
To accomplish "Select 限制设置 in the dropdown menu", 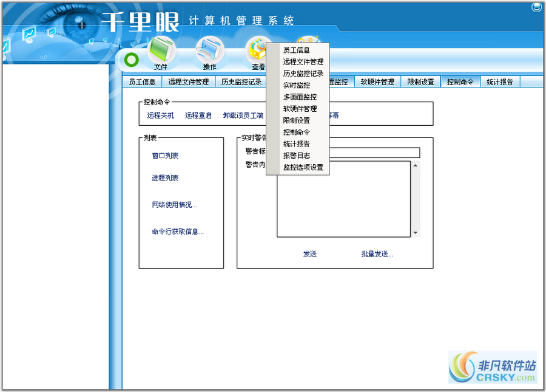I will tap(297, 120).
